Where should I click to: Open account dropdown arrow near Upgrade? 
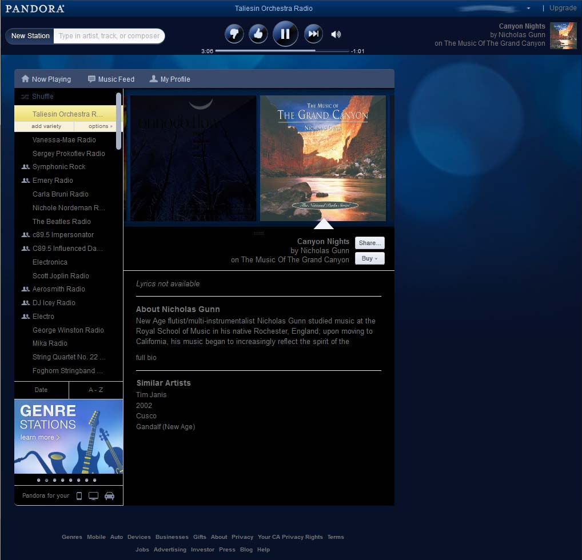coord(528,8)
